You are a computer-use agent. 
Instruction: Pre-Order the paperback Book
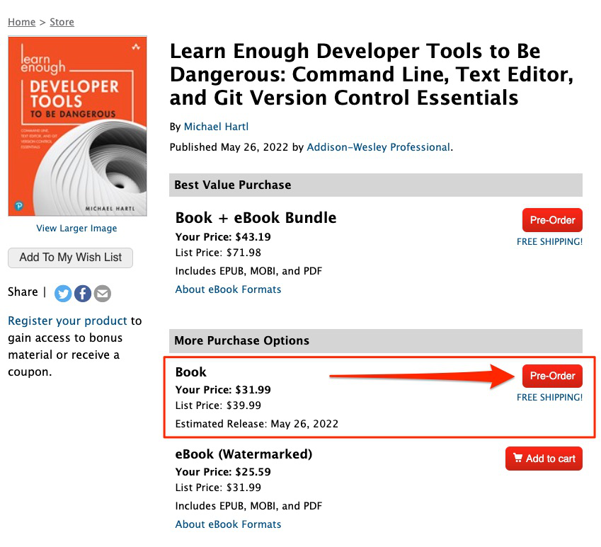pos(552,376)
